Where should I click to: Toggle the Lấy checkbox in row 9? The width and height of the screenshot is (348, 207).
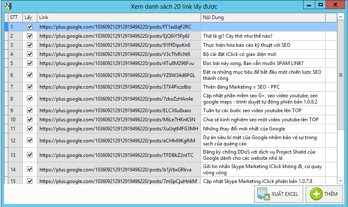pos(29,111)
